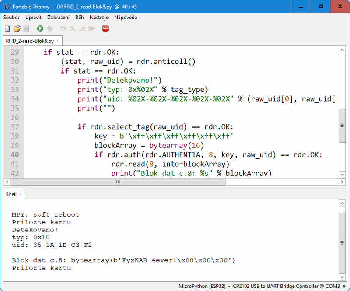
Task: Click 'MPY: soft reboot' in Shell output
Action: pos(45,214)
